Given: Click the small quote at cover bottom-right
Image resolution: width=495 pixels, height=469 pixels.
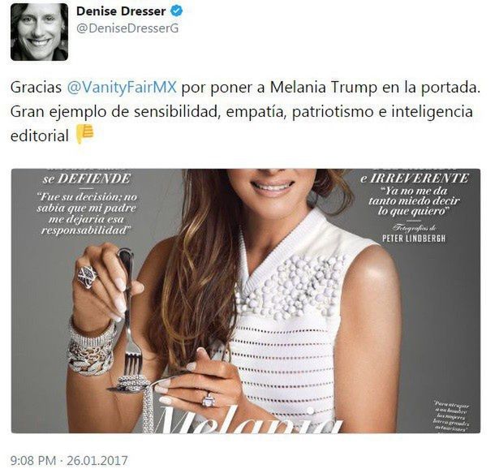Looking at the screenshot, I should pyautogui.click(x=451, y=416).
